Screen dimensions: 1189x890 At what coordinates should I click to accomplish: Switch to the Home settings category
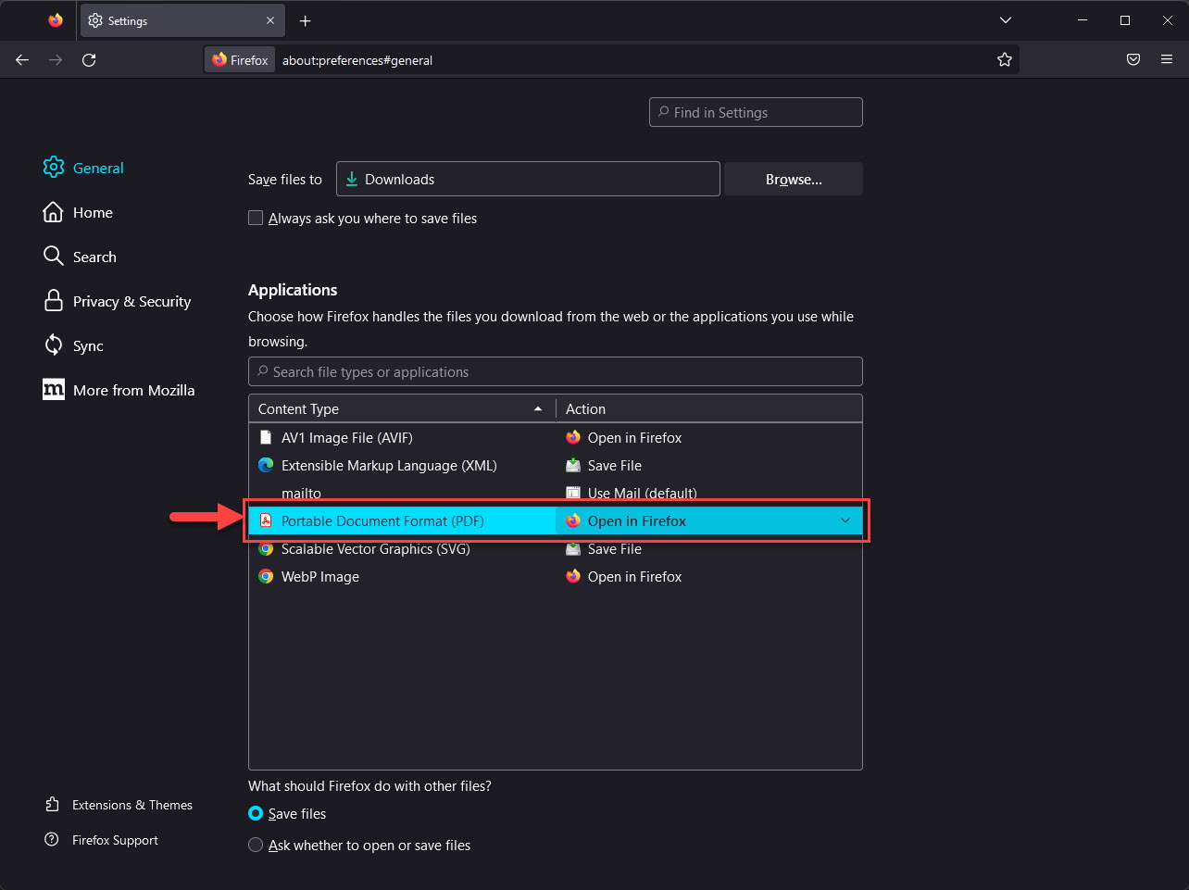pyautogui.click(x=93, y=213)
